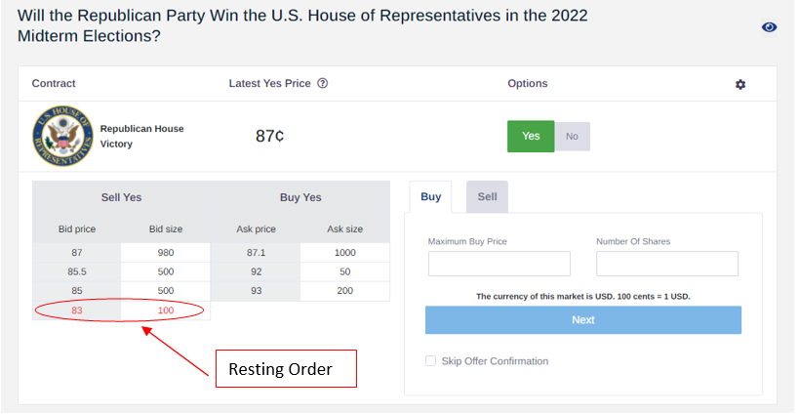Click the Sell Yes column header
This screenshot has width=799, height=414.
[121, 197]
